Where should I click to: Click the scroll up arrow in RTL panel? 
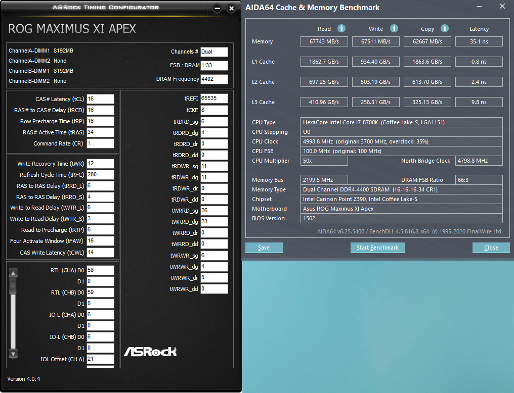pos(13,273)
